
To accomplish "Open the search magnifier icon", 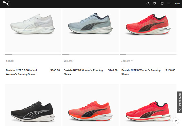I will pyautogui.click(x=148, y=3).
